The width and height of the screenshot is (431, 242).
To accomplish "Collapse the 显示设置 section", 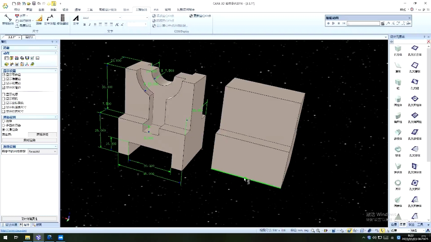I will [55, 71].
